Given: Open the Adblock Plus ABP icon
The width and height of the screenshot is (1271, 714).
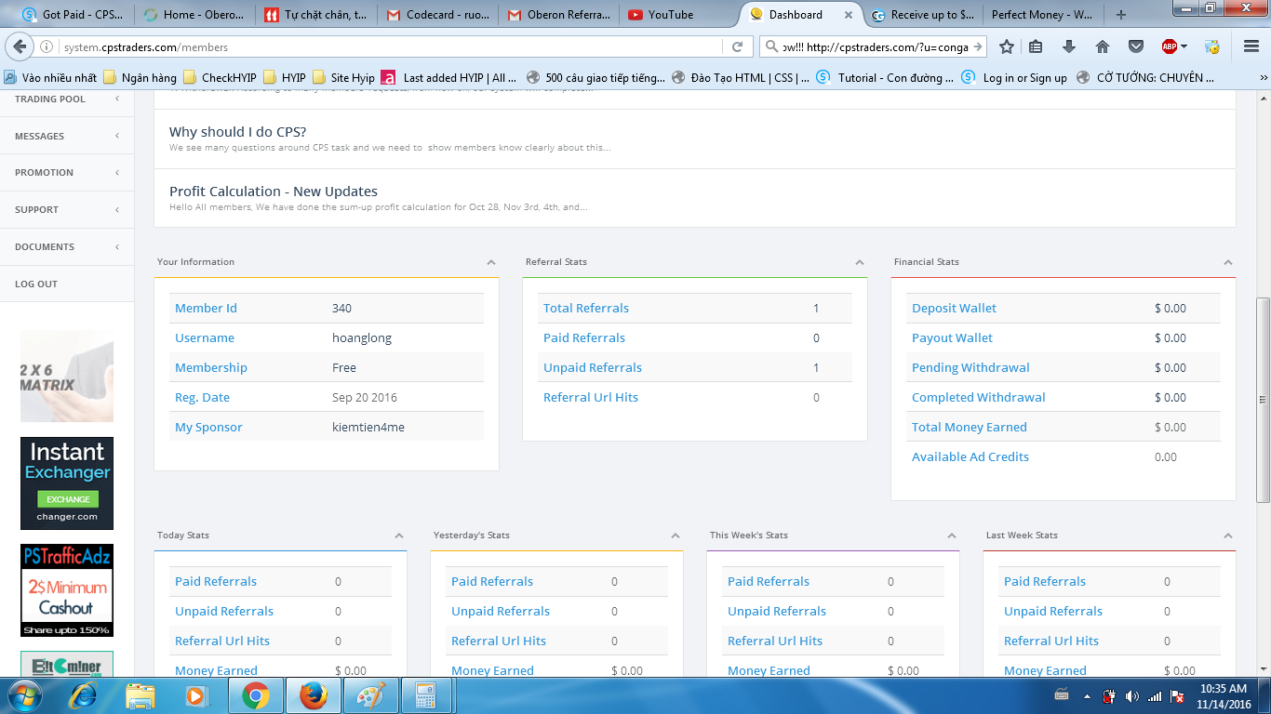Looking at the screenshot, I should click(1170, 46).
